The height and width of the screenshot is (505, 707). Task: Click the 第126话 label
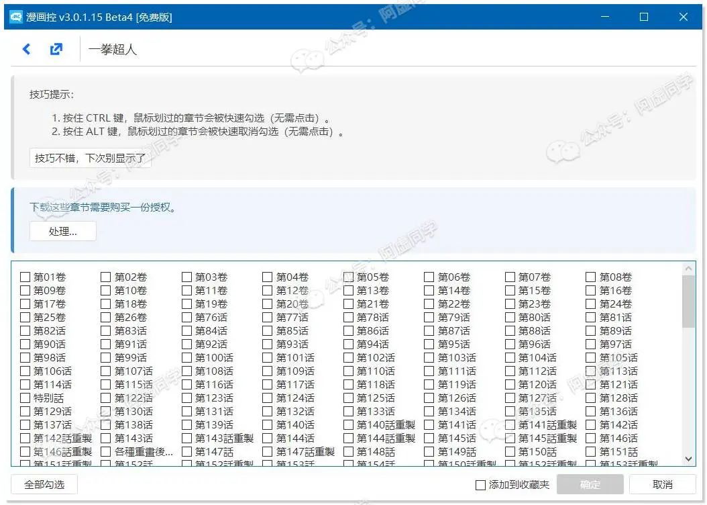457,398
